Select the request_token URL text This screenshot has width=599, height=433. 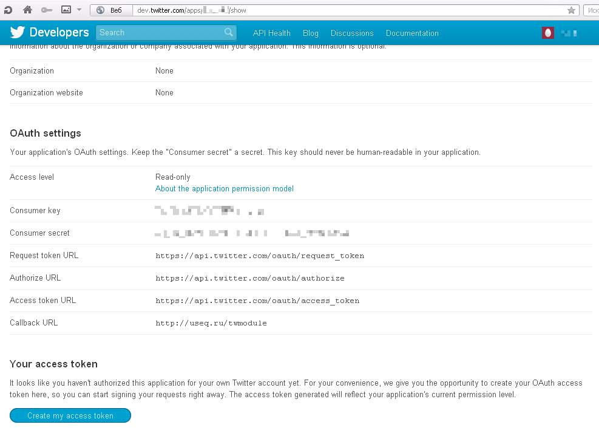[260, 256]
